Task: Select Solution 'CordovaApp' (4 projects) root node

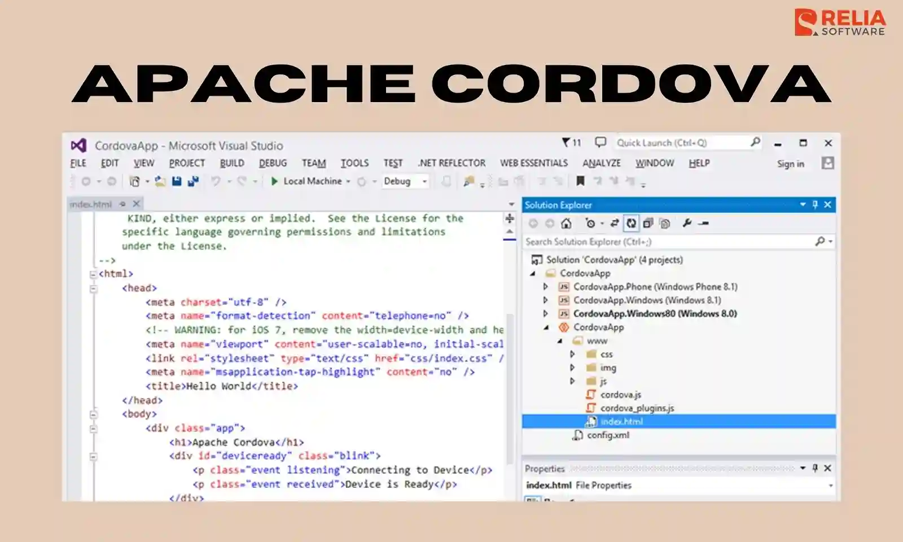Action: click(614, 260)
